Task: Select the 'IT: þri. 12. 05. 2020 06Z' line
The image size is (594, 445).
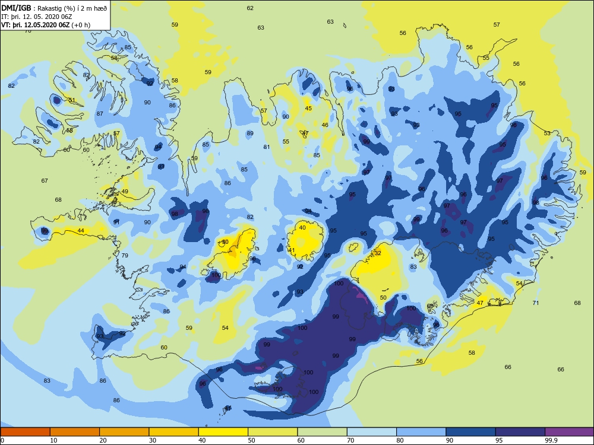Action: point(37,17)
